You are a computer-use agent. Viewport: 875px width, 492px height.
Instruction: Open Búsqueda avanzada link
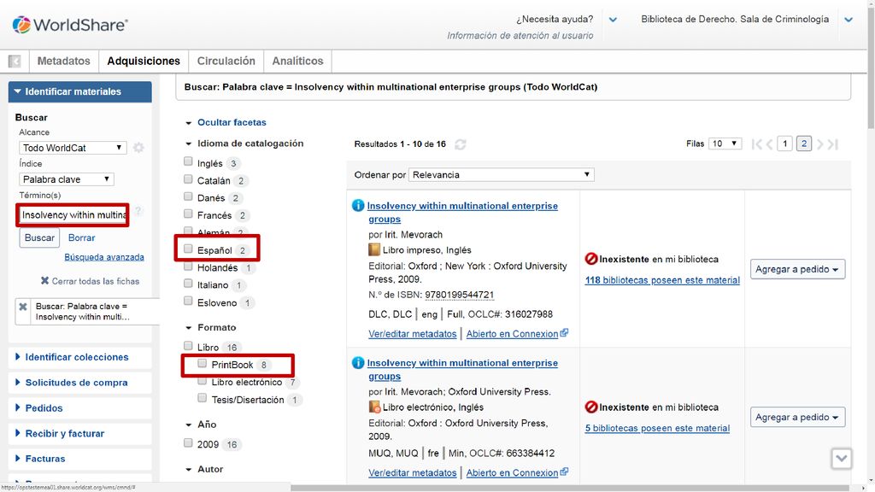tap(104, 257)
